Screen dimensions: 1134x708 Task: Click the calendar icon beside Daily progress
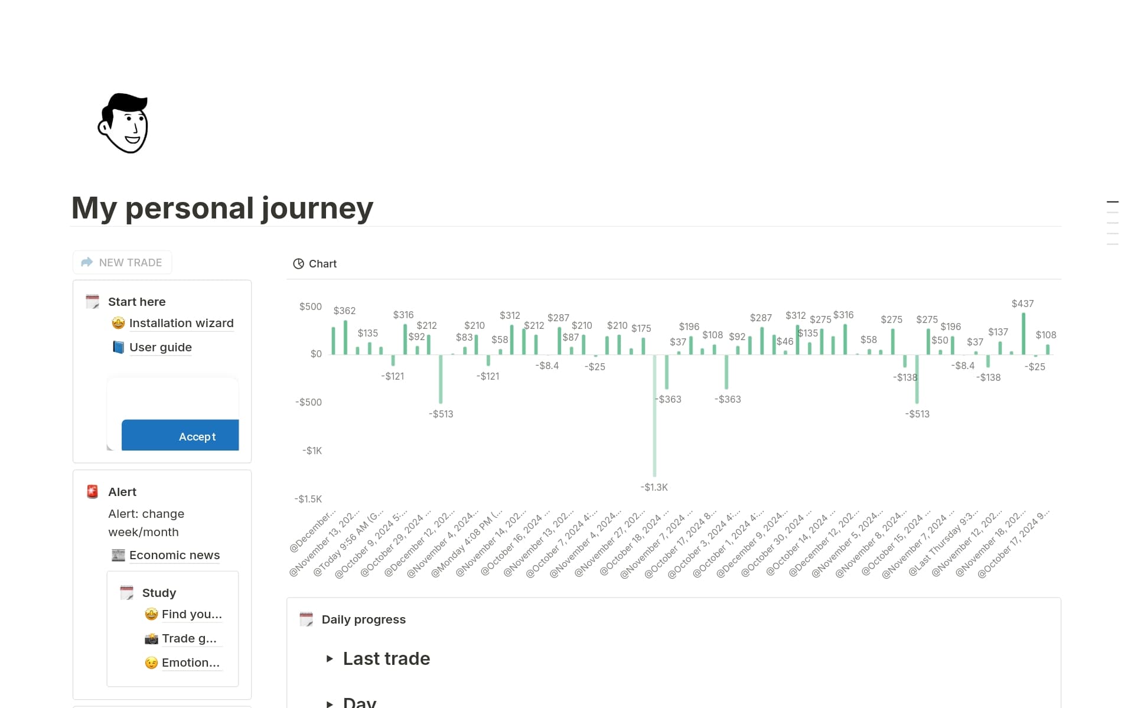pyautogui.click(x=307, y=619)
